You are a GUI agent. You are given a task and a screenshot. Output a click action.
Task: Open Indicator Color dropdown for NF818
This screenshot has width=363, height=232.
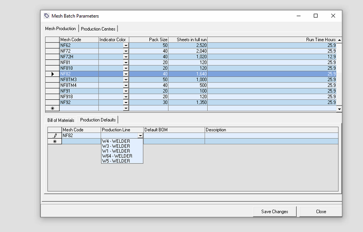coord(126,68)
